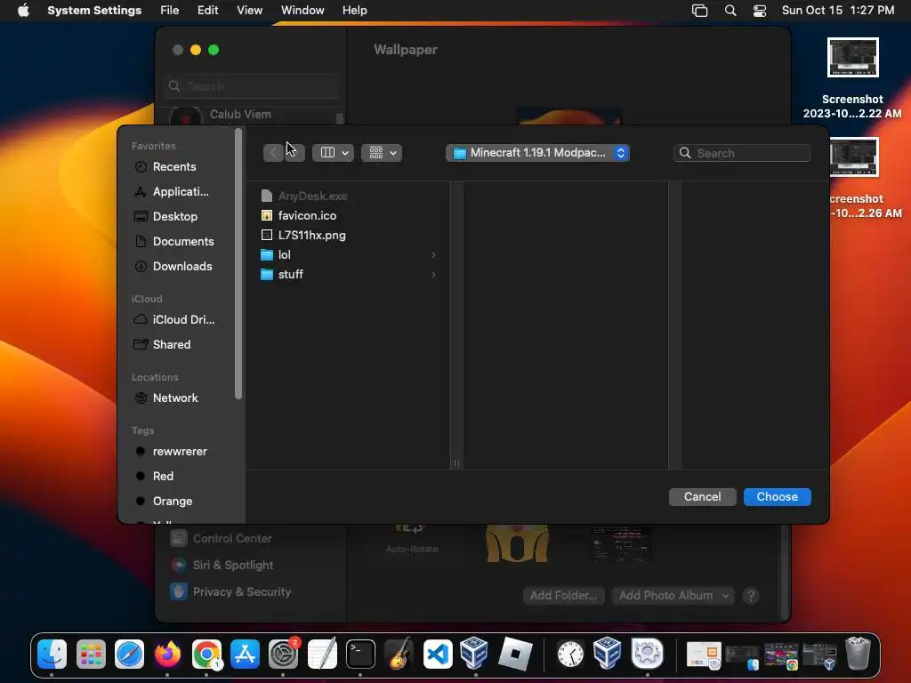Open the Minecraft 1.19.1 Modpac... location popup
The width and height of the screenshot is (911, 683).
(537, 153)
